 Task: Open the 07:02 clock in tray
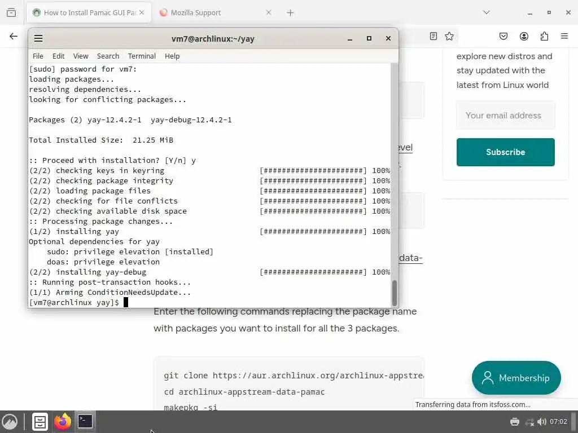coord(558,422)
